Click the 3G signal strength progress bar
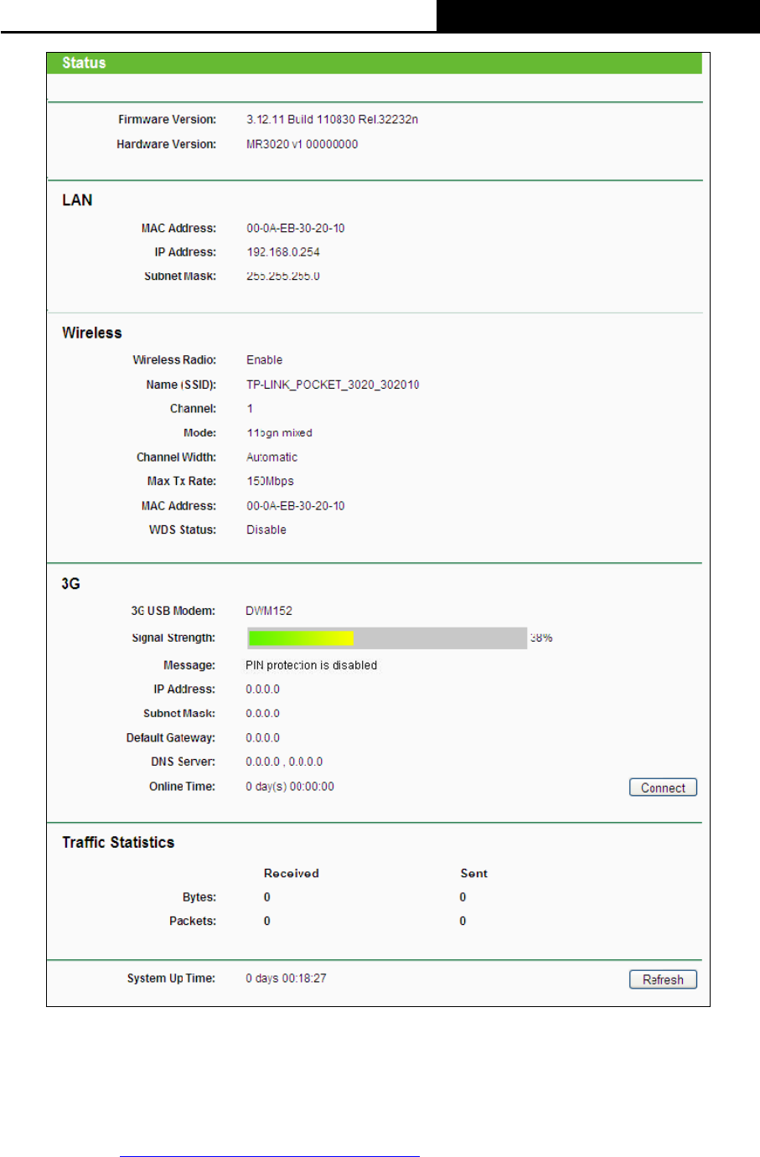This screenshot has width=760, height=1157. 387,638
